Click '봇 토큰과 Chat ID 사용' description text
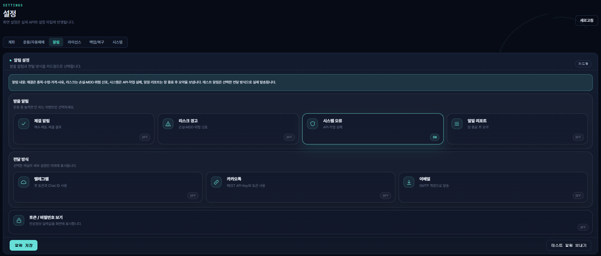The image size is (601, 256). (x=50, y=186)
